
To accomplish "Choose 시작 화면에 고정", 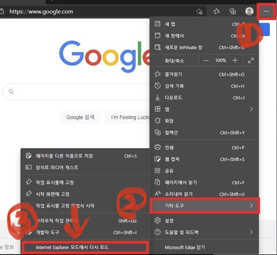I will click(x=85, y=194).
